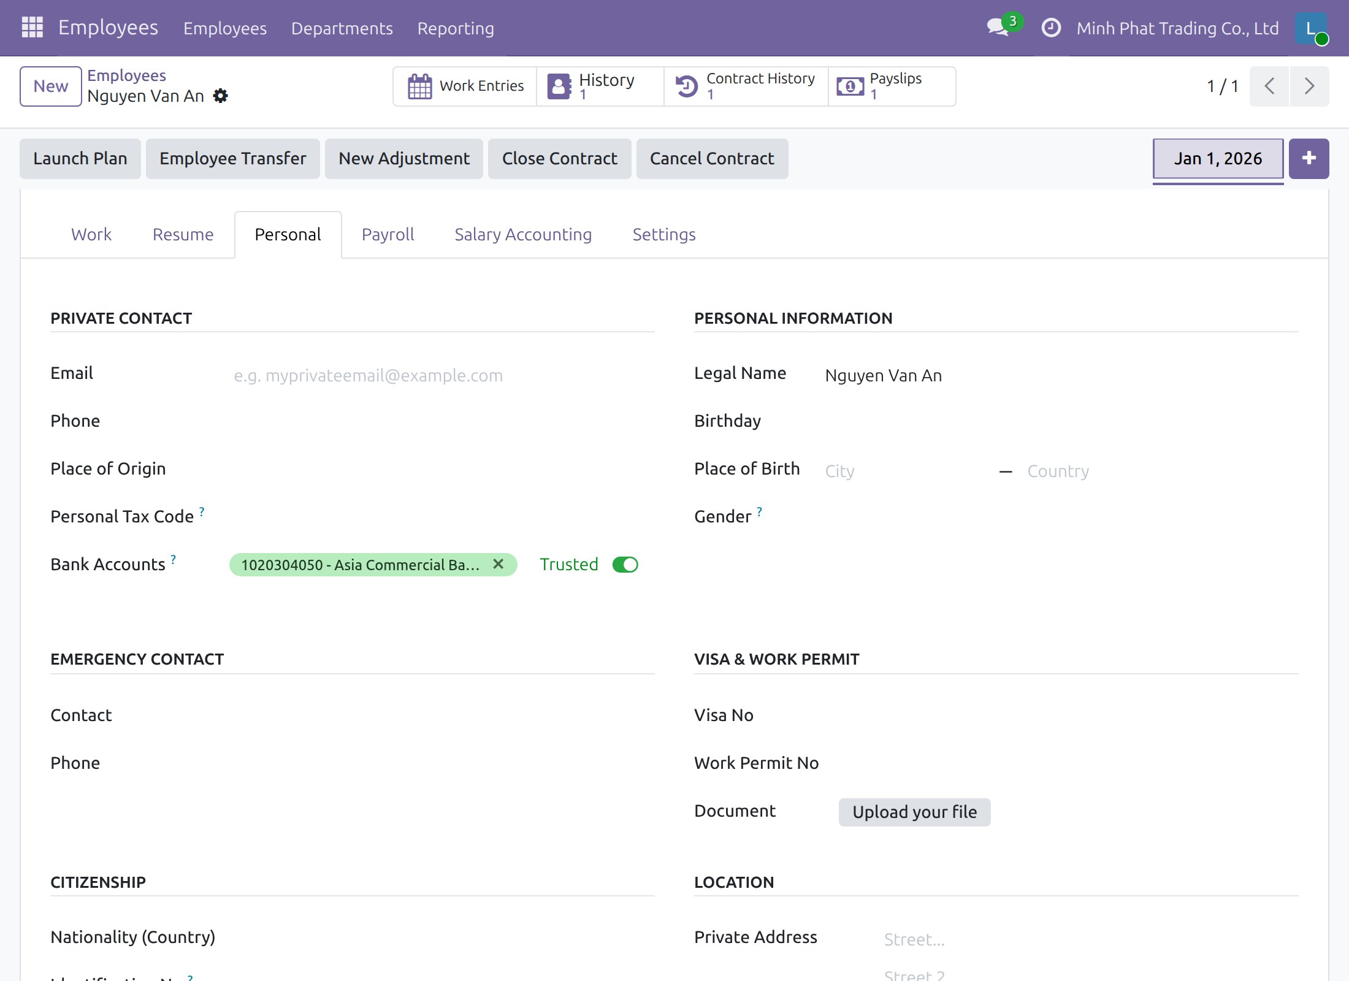Screen dimensions: 1349x981
Task: Remove the Asia Commercial Bank account tag
Action: click(499, 564)
